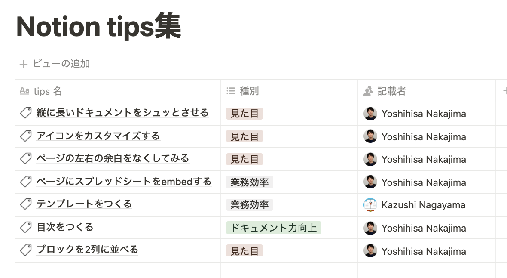Viewport: 507px width, 278px height.
Task: Click the 見た目 tag in the first row
Action: [244, 114]
